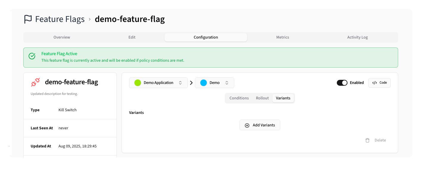Click the Feature Flags breadcrumb link
425x170 pixels.
(x=60, y=19)
